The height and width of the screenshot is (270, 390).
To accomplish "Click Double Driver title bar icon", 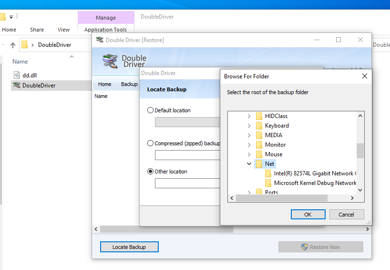I will [x=100, y=40].
